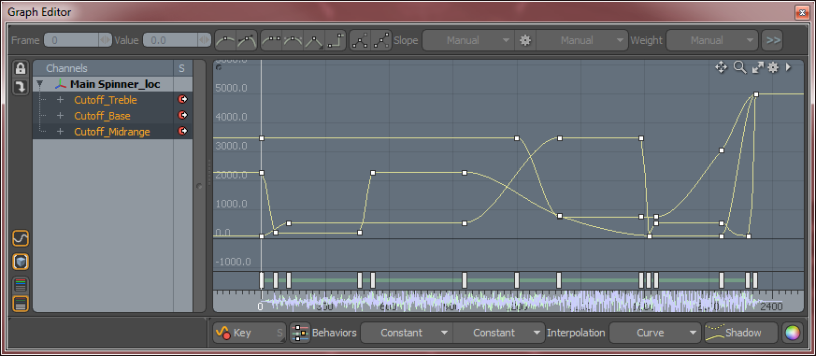Click the Frame input field
This screenshot has height=356, width=816.
click(72, 40)
